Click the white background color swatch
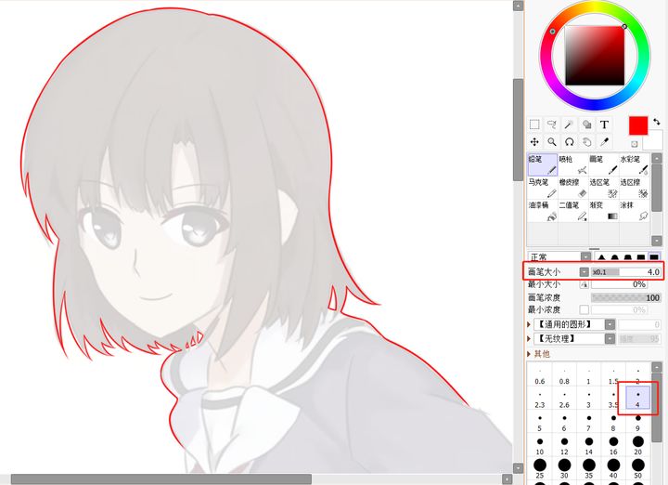The image size is (668, 485). click(654, 141)
